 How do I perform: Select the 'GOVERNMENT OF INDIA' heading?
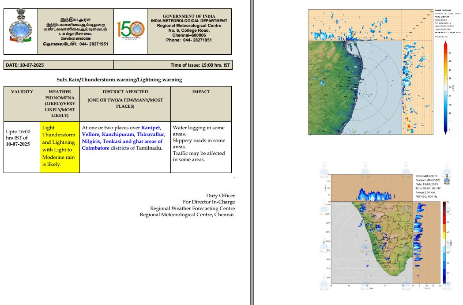(x=189, y=16)
